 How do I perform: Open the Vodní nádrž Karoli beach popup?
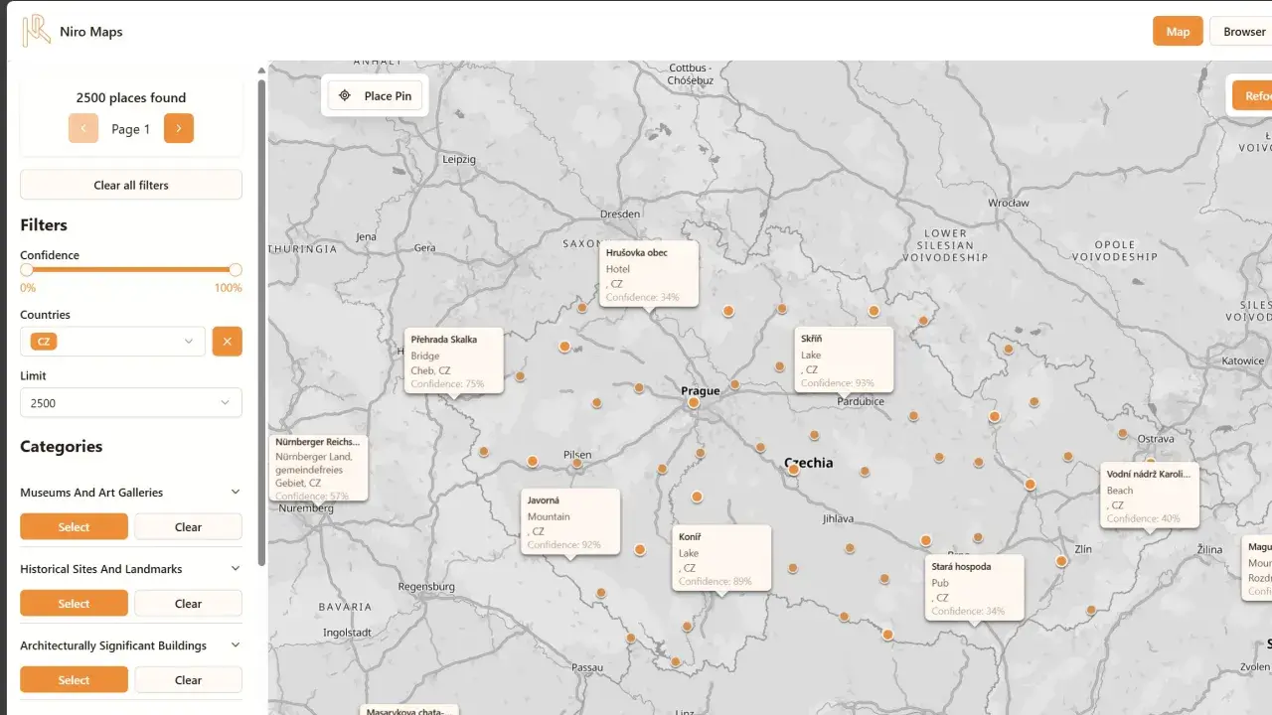1150,495
